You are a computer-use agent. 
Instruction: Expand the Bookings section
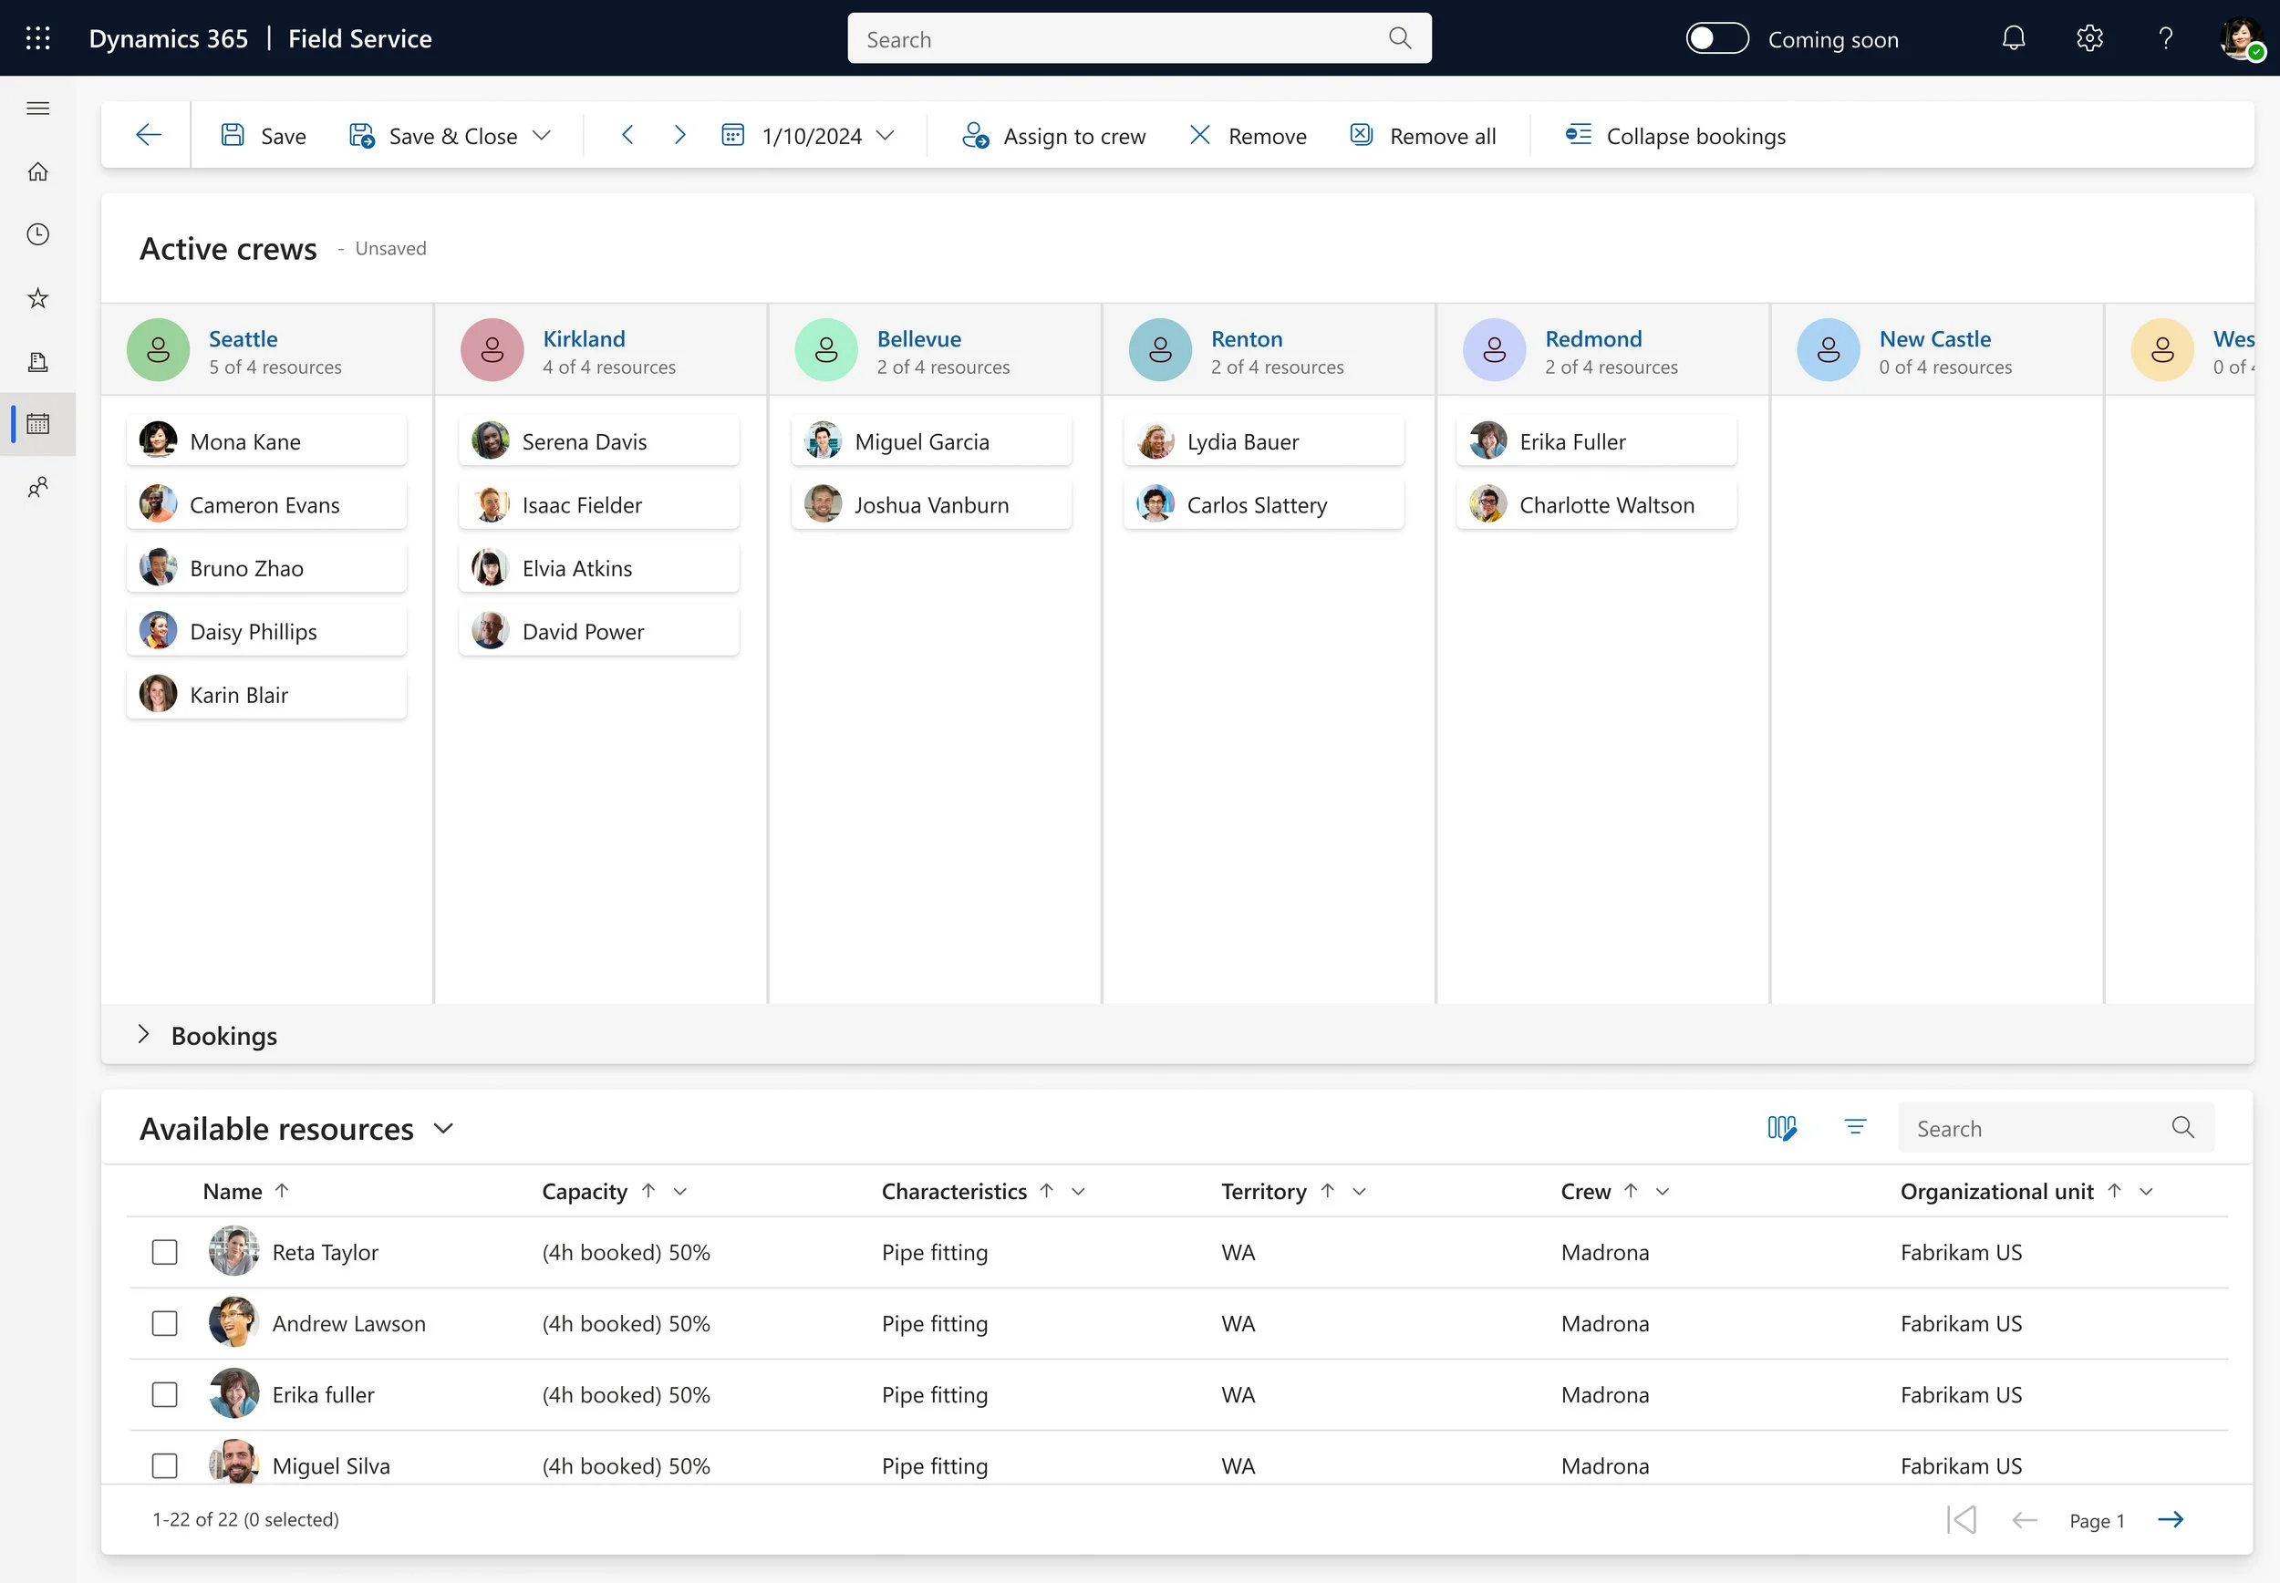[x=144, y=1034]
